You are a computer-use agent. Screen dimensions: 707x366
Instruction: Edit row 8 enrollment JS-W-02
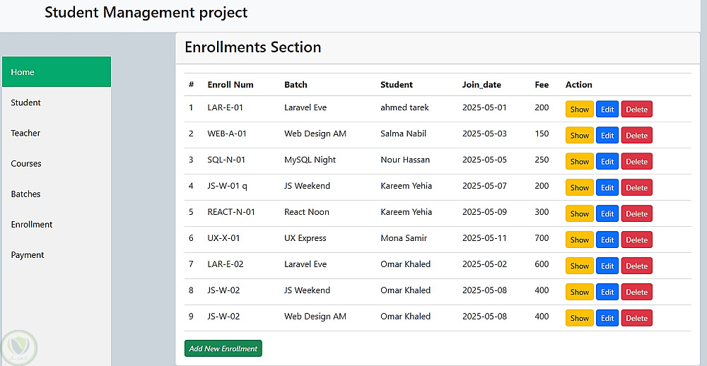click(607, 293)
